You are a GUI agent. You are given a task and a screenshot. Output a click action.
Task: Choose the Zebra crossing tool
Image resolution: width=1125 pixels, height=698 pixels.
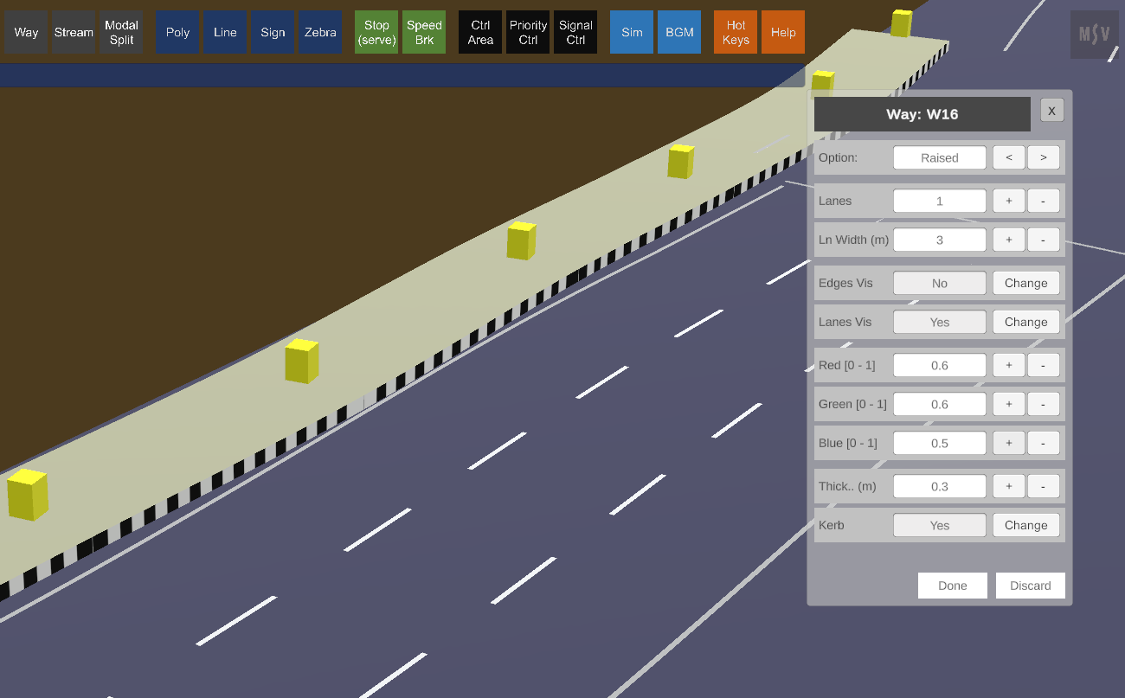coord(320,33)
